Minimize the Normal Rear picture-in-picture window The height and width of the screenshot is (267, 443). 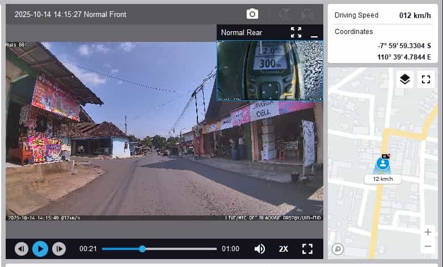(314, 33)
